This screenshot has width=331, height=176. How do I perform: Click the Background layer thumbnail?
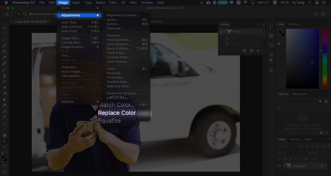(x=287, y=166)
